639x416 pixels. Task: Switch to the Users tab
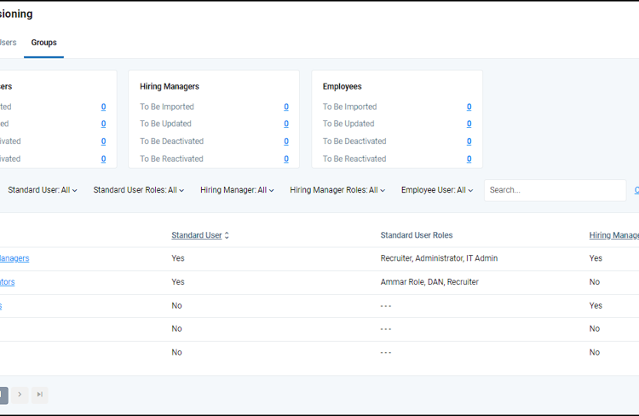[8, 43]
